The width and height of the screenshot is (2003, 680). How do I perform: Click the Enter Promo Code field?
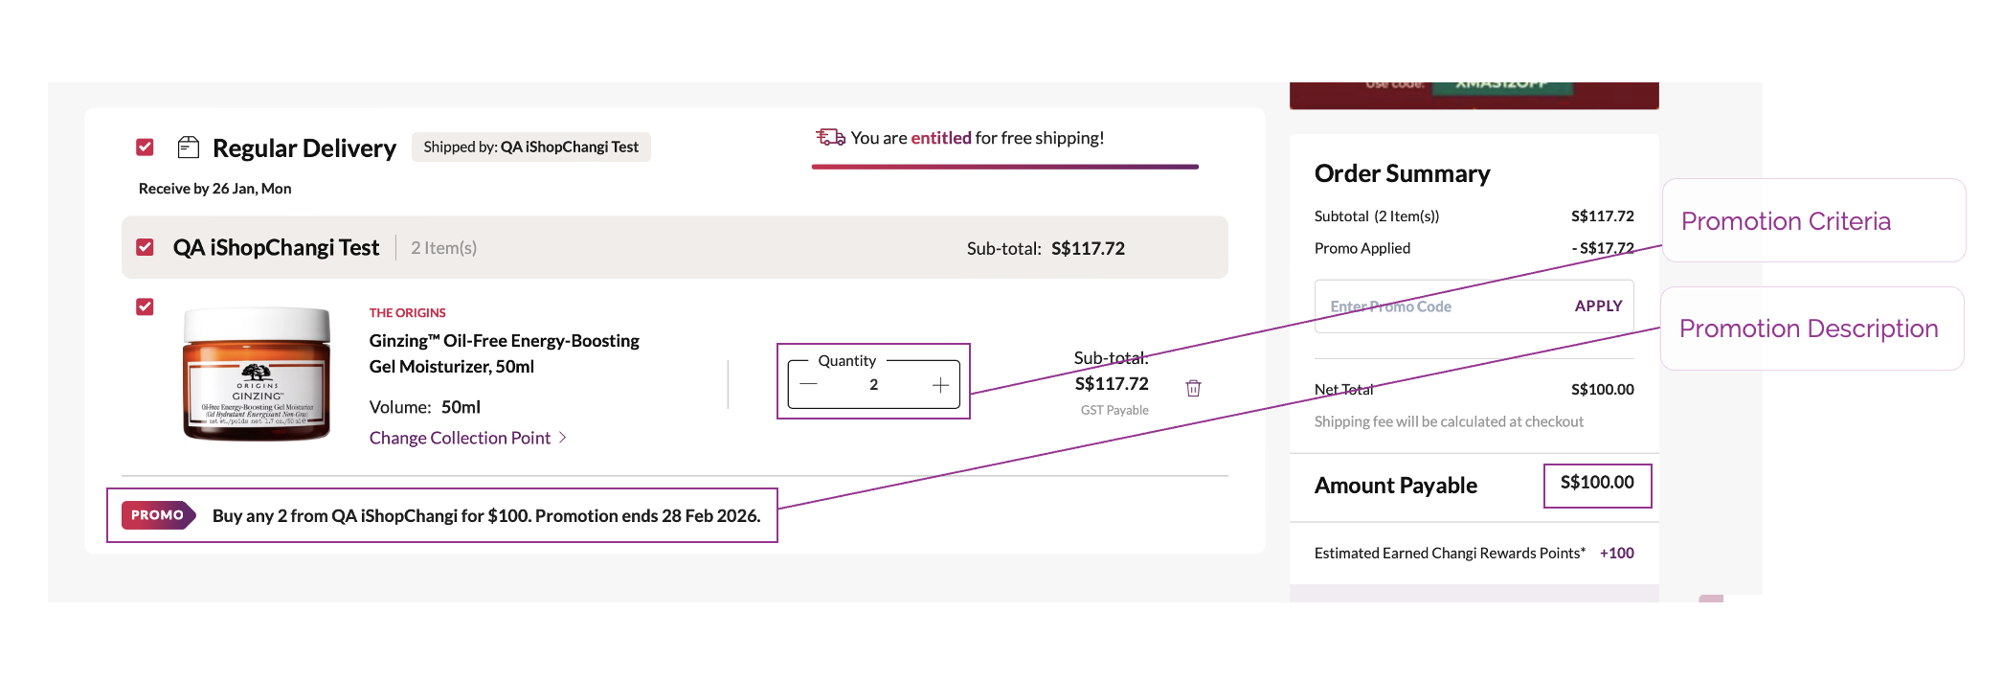point(1436,306)
